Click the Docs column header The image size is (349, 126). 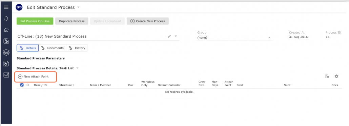tap(335, 85)
